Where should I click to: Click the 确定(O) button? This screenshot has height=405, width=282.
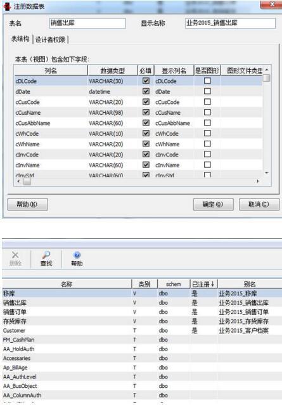tap(214, 205)
